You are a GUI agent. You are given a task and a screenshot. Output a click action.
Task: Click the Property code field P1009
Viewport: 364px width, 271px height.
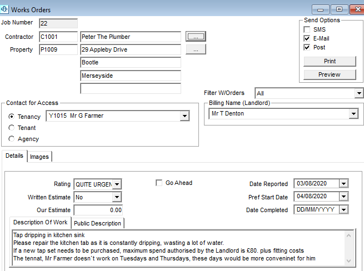click(x=58, y=49)
